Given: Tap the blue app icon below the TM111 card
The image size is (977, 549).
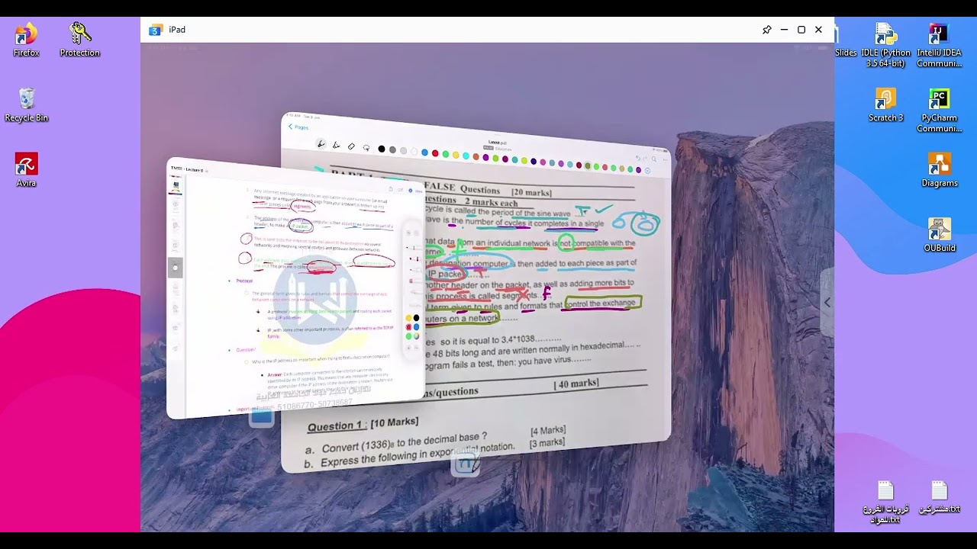Looking at the screenshot, I should pos(262,416).
